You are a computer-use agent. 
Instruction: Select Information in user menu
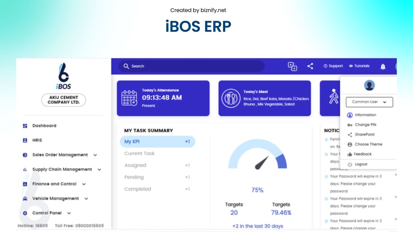365,115
